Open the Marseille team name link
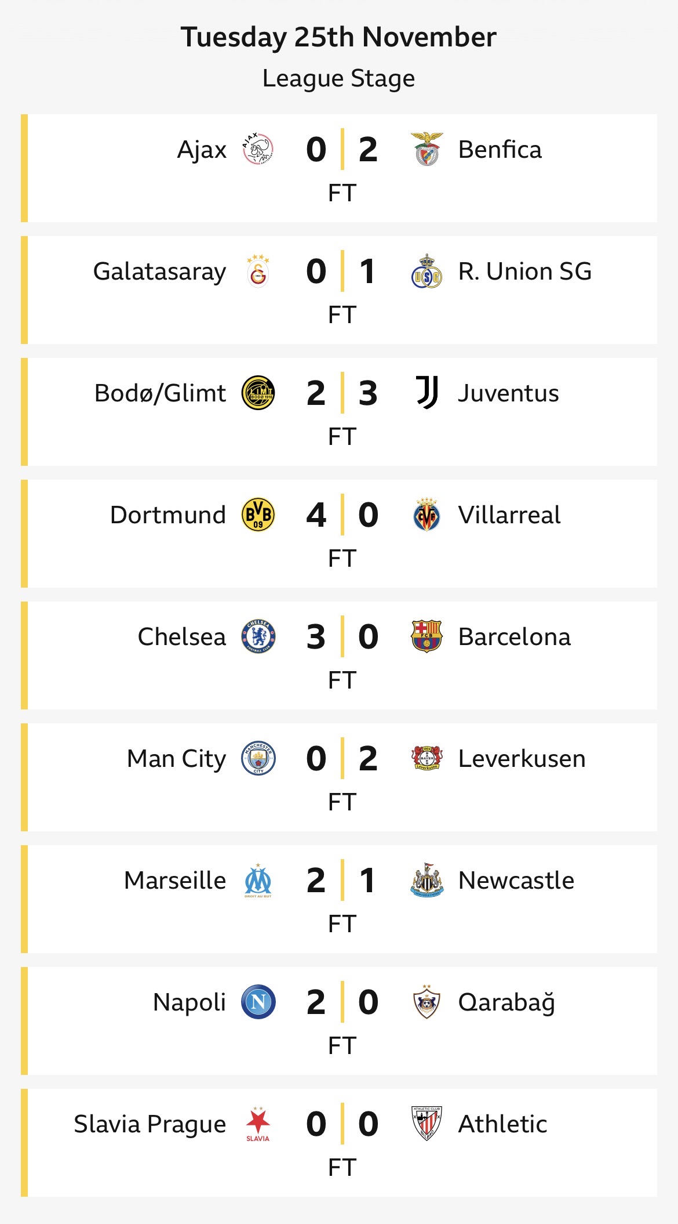 pyautogui.click(x=175, y=881)
